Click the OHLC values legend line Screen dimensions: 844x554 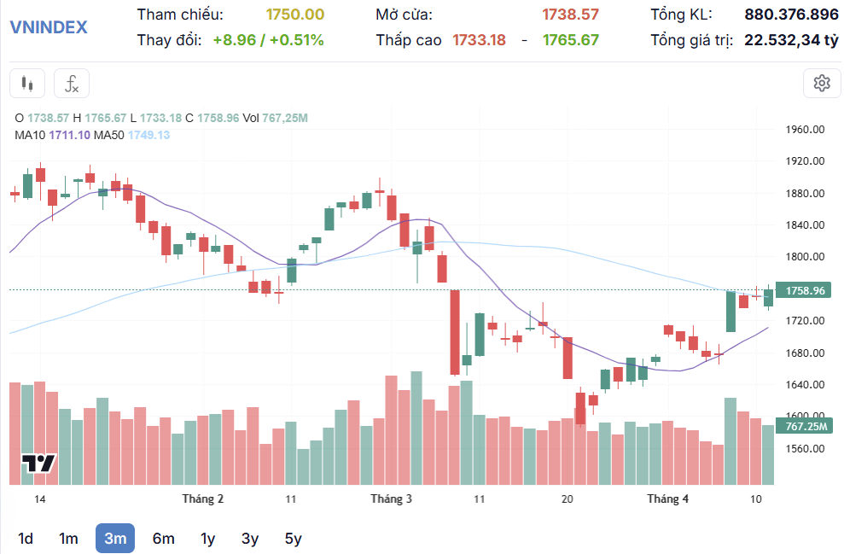(x=161, y=118)
